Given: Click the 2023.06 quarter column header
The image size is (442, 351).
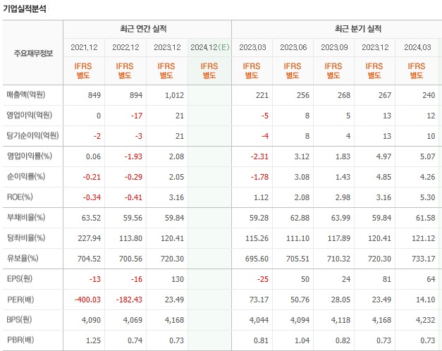Looking at the screenshot, I should pos(293,47).
